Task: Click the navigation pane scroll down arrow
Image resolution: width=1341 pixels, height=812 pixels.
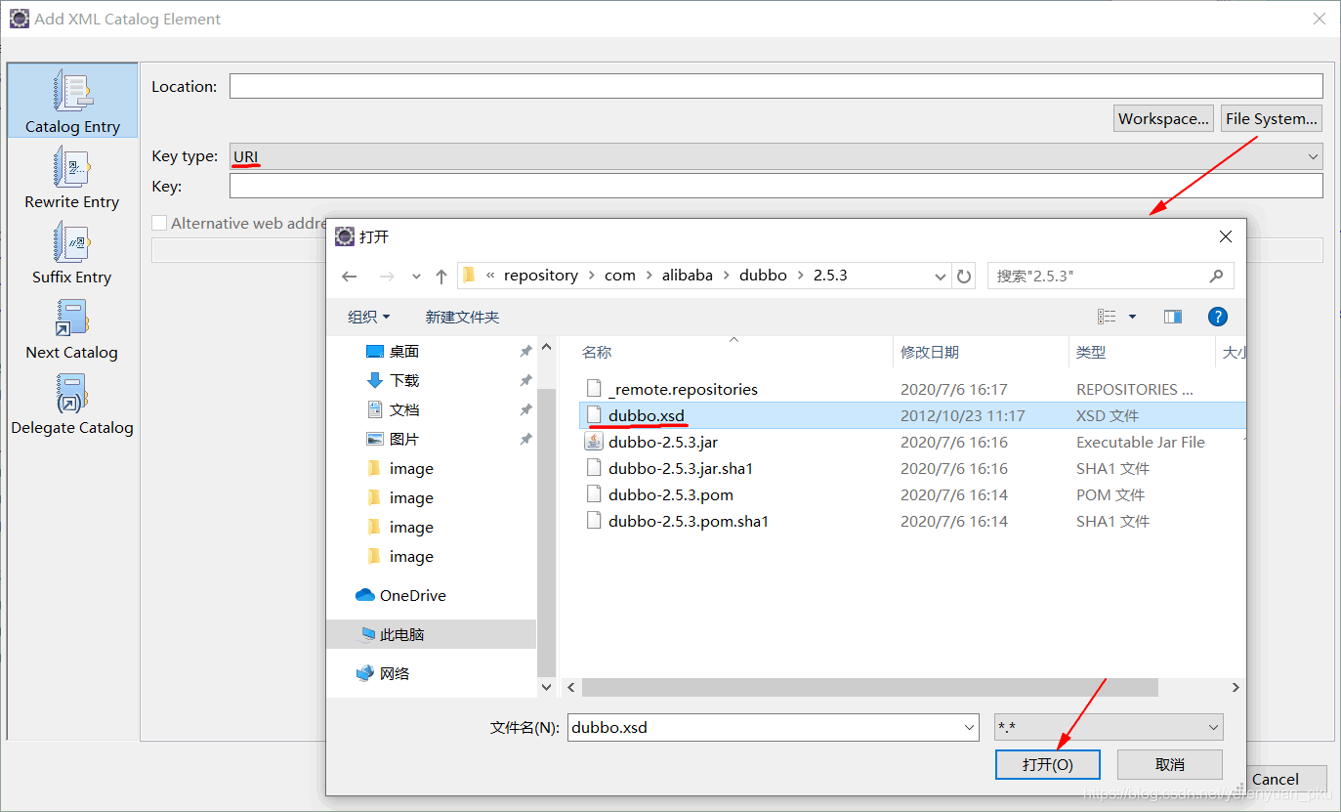Action: coord(547,688)
